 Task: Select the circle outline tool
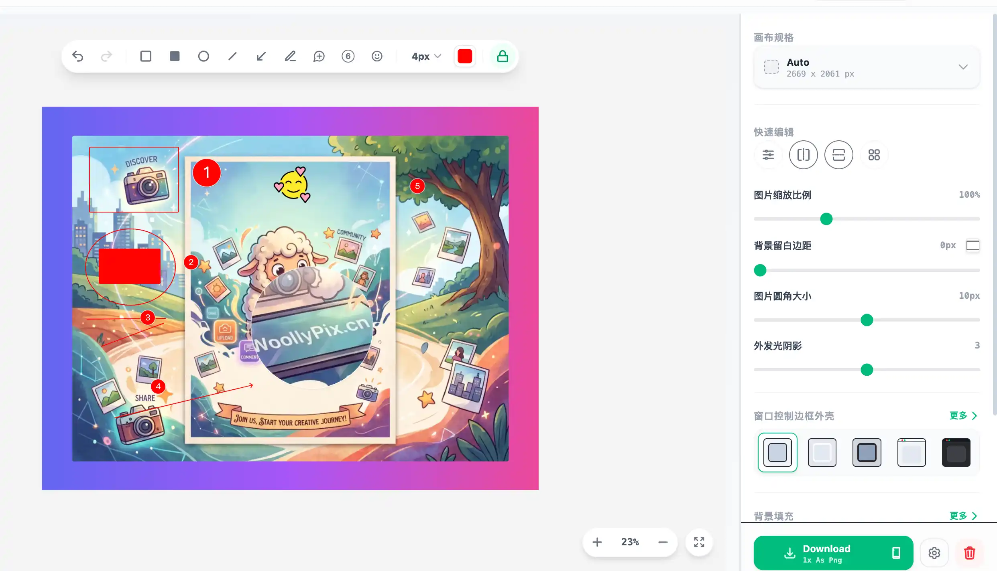click(203, 56)
